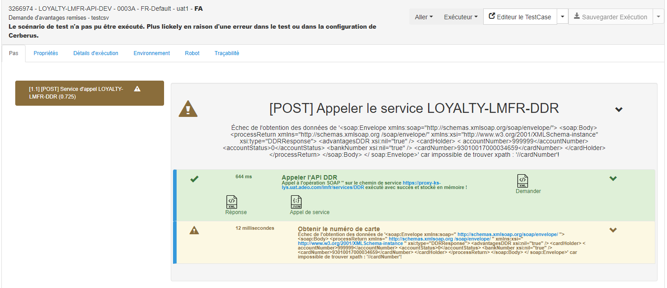This screenshot has height=288, width=667.
Task: Select step 1.1 POST Service d'appel LOYALTY-LMFR-DDR
Action: click(x=90, y=93)
